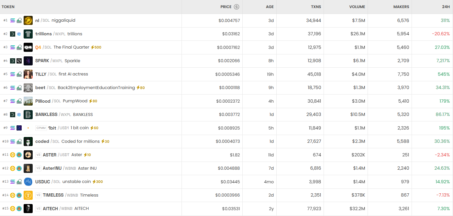Click Solana chain icon in nl row
453x216 pixels.
point(13,20)
